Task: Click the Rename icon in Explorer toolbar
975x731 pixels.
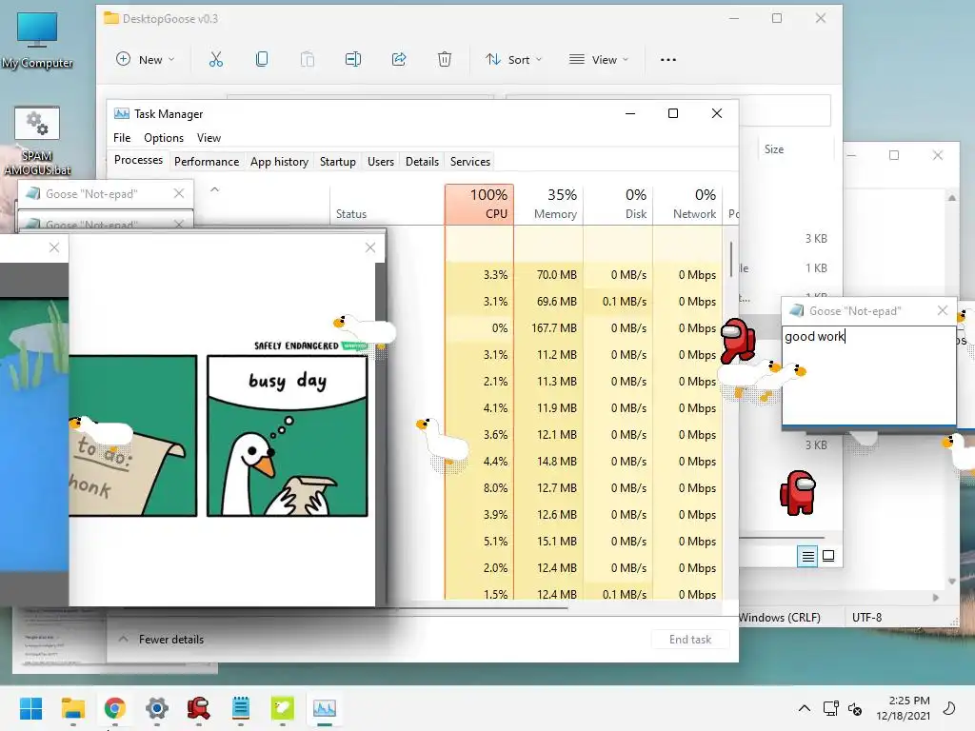Action: (x=353, y=60)
